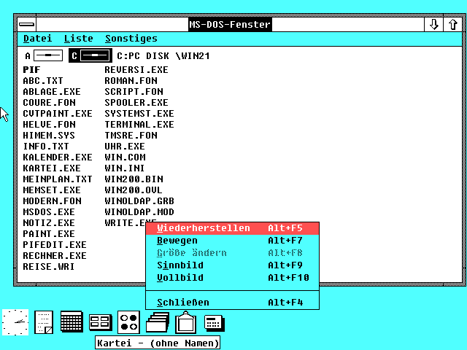Select file RECHNER.EXE

click(55, 256)
